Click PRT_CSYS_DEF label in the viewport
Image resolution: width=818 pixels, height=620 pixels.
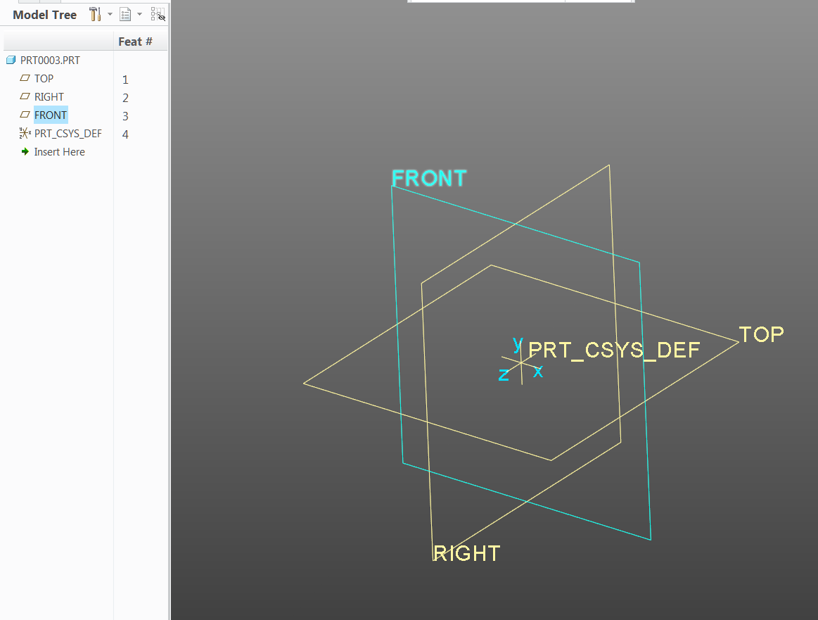coord(614,350)
